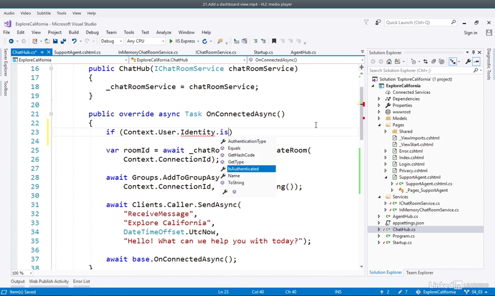Collapse the Pages folder

click(x=379, y=125)
